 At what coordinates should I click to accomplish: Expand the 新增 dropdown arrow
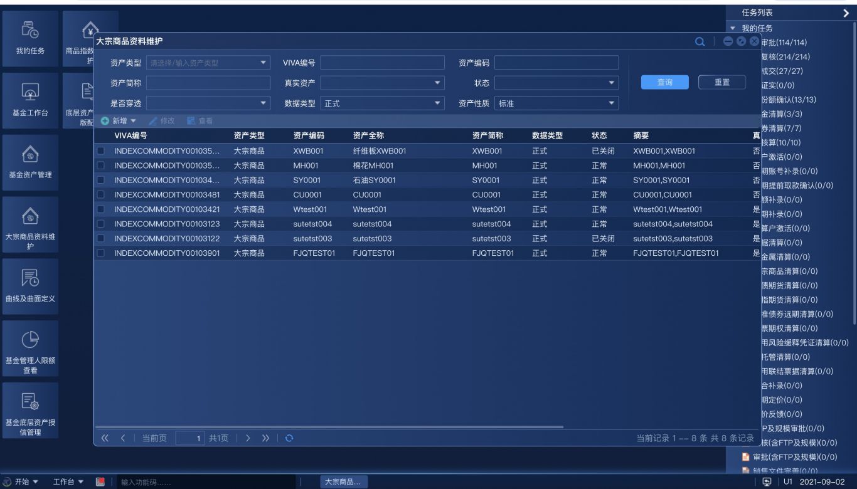(x=134, y=121)
